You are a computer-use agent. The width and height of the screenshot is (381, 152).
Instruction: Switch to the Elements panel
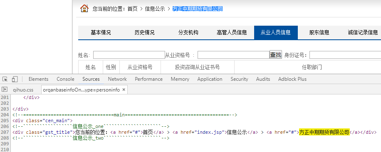[38, 79]
